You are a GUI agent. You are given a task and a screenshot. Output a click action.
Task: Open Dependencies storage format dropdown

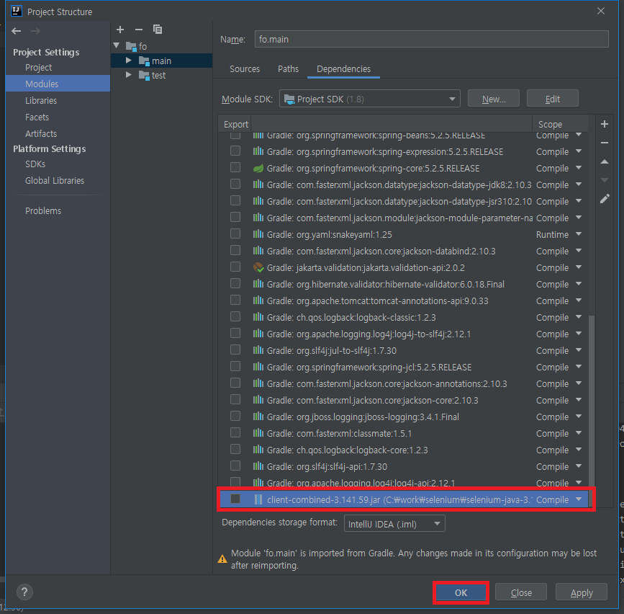click(x=394, y=523)
